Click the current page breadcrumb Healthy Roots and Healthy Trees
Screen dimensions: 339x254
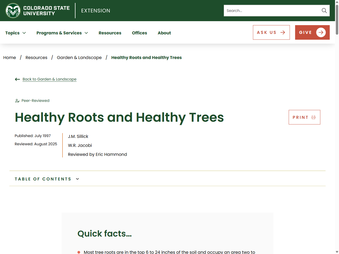146,58
